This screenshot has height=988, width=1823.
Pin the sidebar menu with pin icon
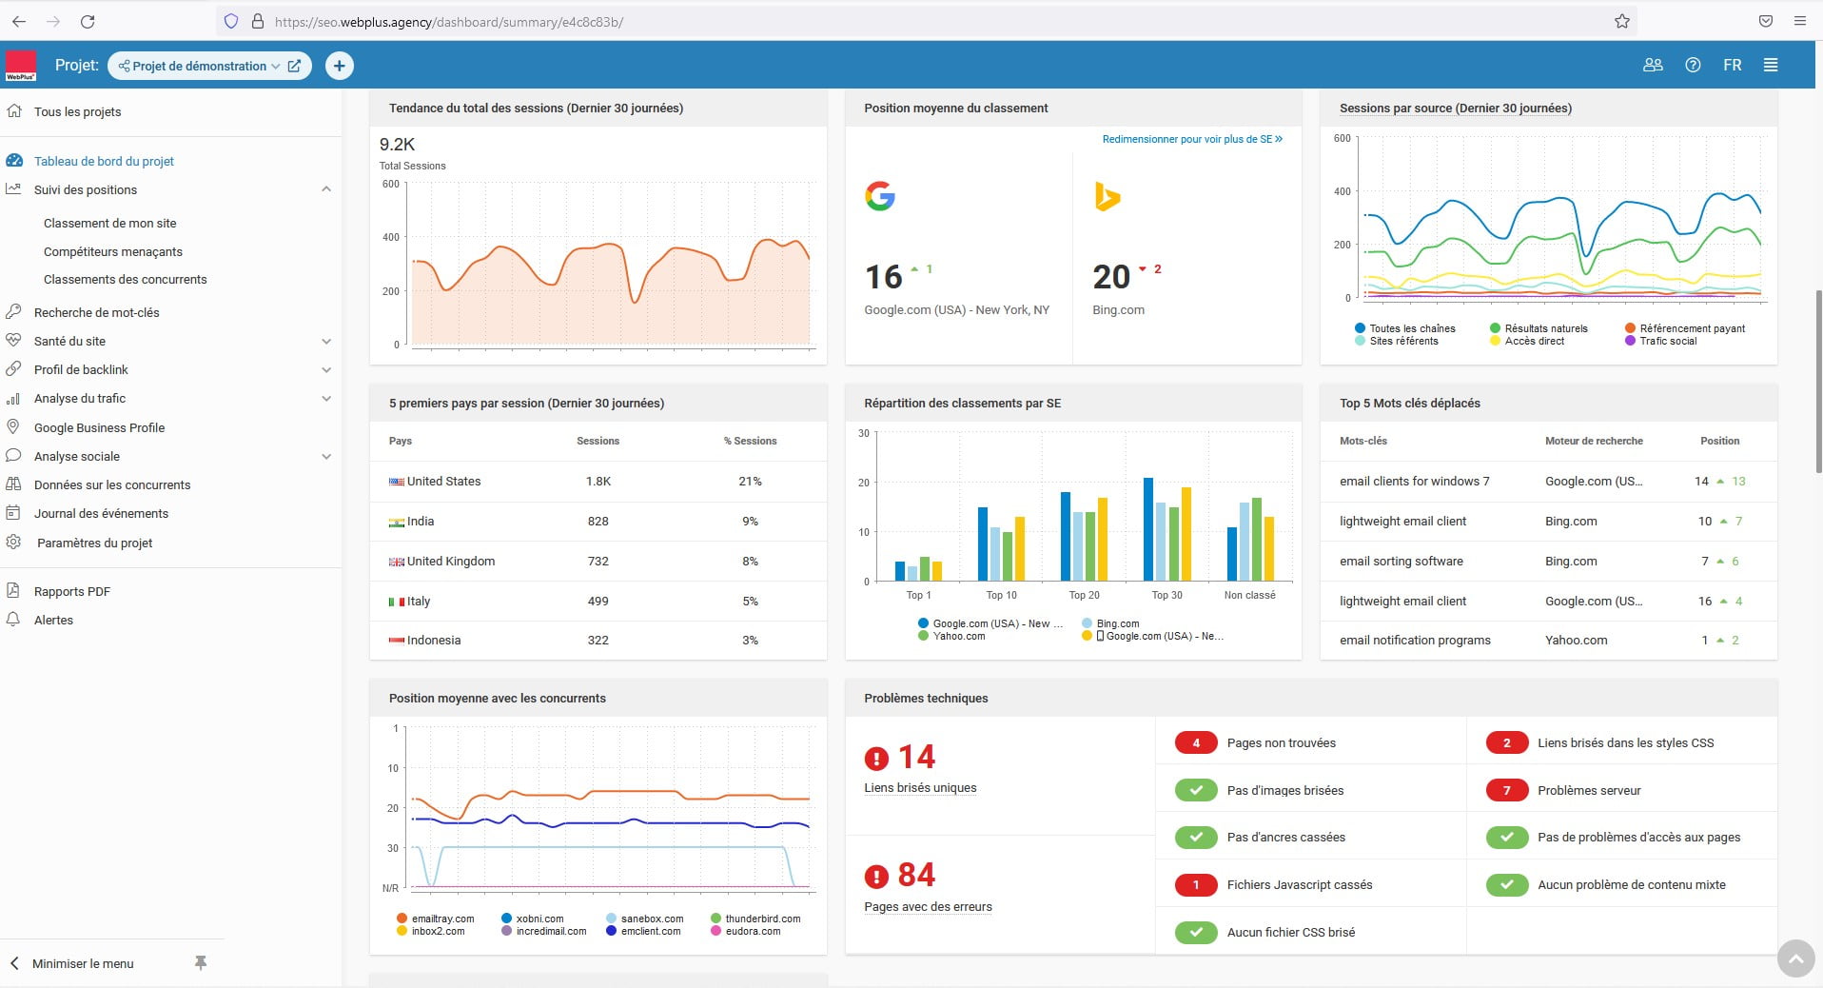point(201,963)
